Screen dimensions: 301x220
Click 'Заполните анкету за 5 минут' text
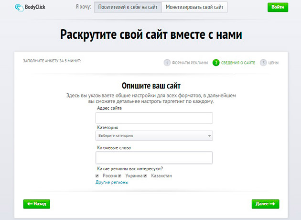point(52,61)
